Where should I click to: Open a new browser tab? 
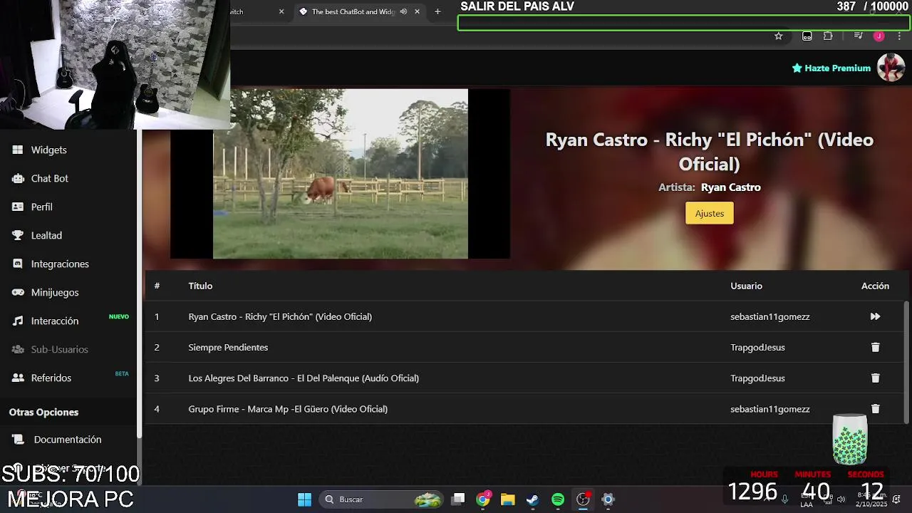point(437,11)
